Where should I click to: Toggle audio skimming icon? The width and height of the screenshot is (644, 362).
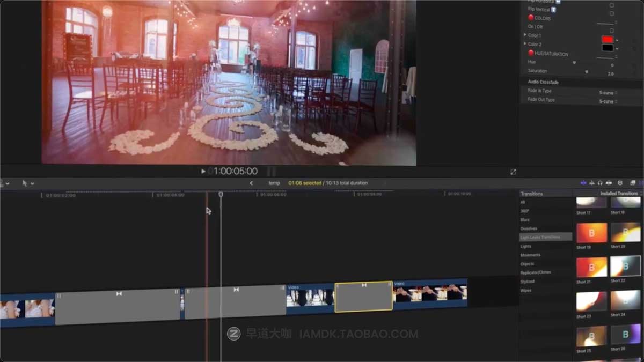[592, 183]
